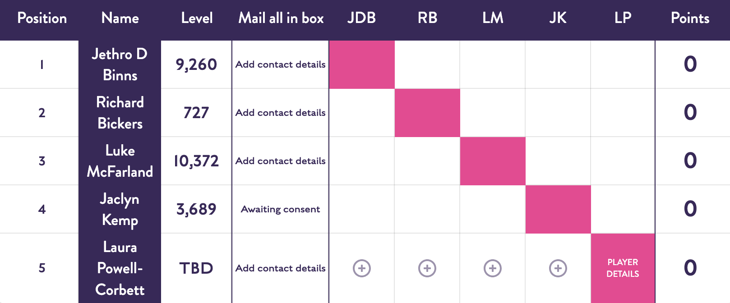Select Mail all in box header
This screenshot has width=730, height=303.
point(281,18)
